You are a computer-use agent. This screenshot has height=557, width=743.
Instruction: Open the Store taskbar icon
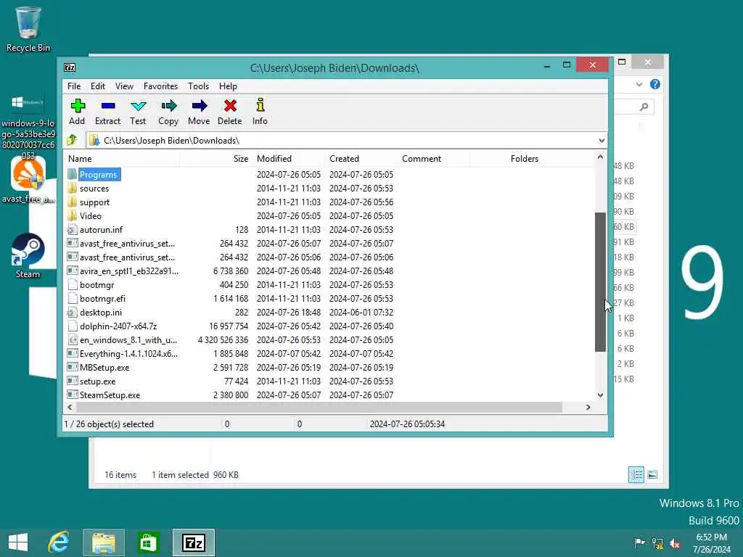(x=148, y=542)
